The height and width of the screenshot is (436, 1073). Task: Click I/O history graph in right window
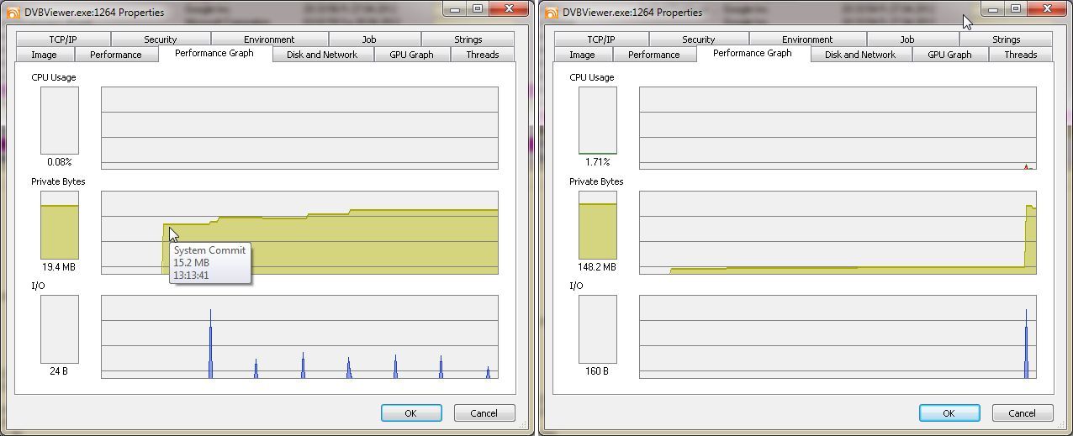pyautogui.click(x=838, y=336)
